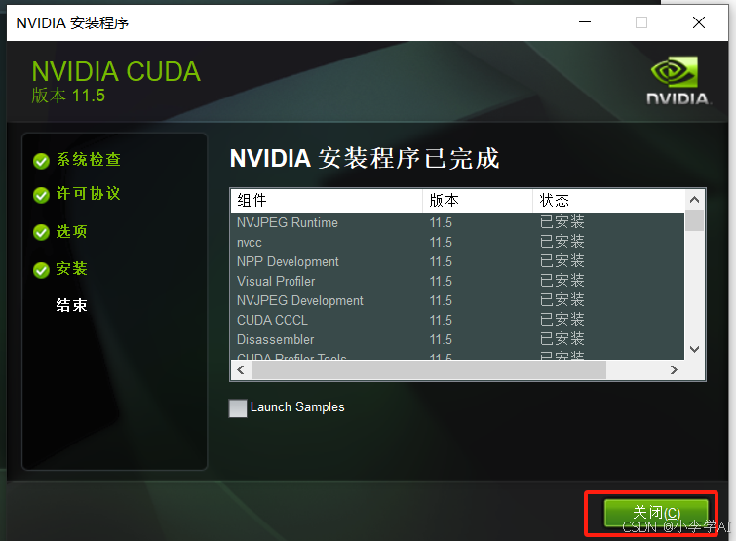Viewport: 736px width, 541px height.
Task: Select the 系统检查 step label
Action: pyautogui.click(x=89, y=160)
